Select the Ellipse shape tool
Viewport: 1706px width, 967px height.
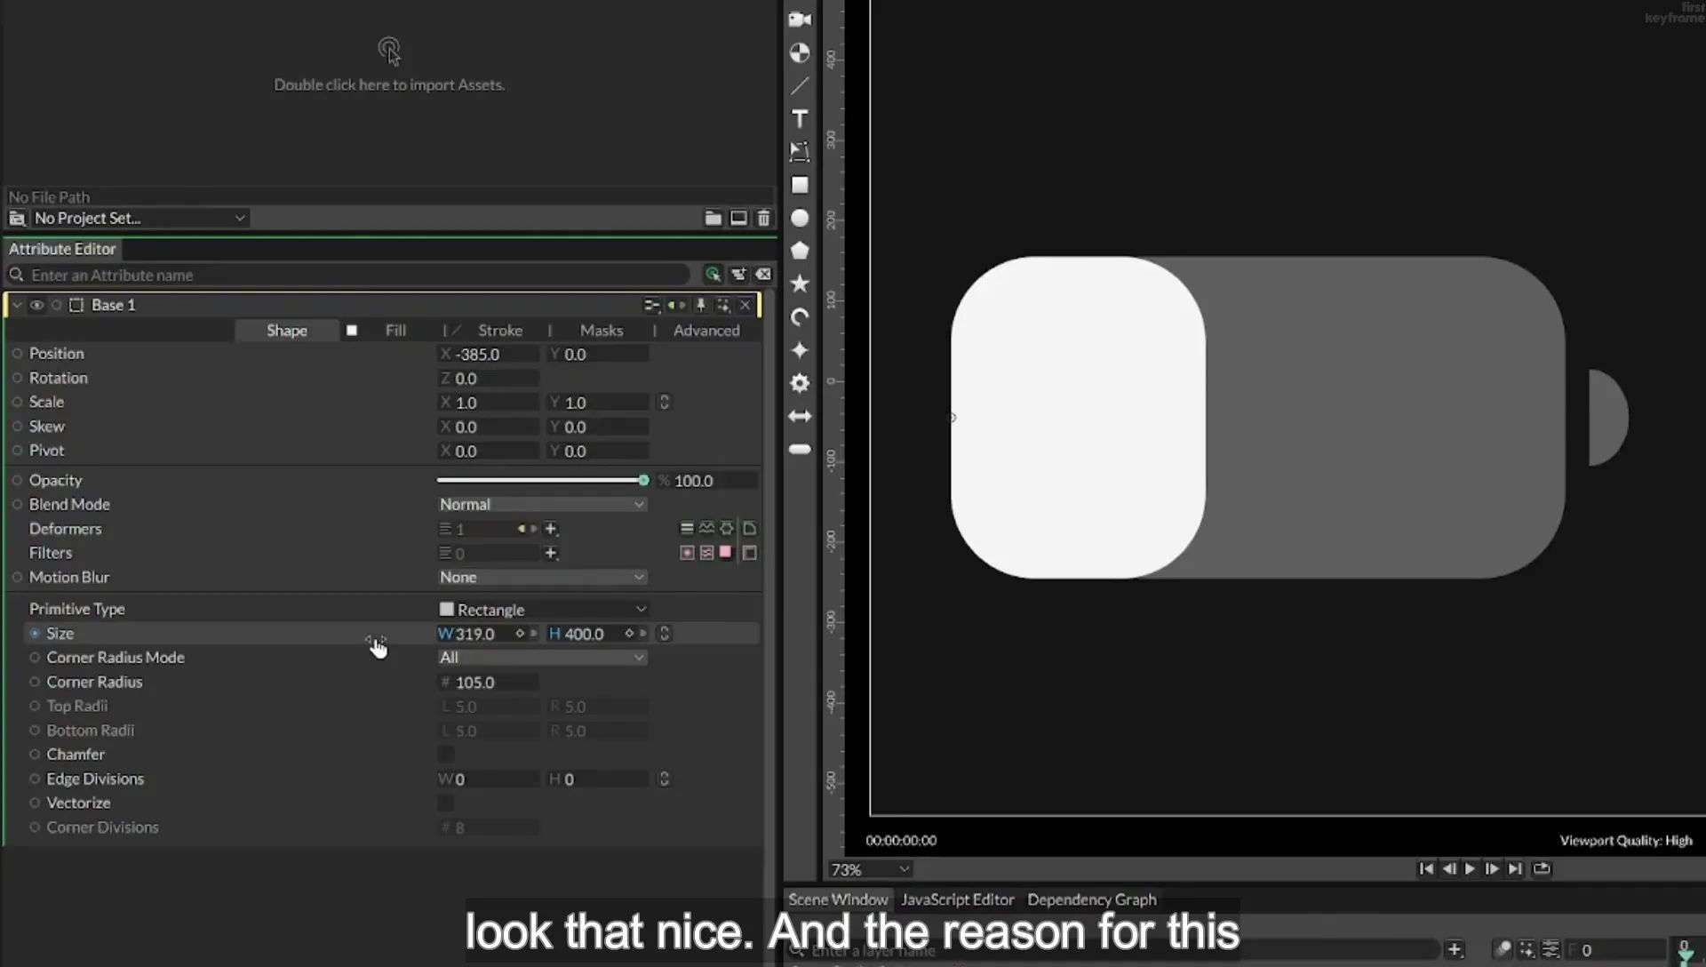point(800,218)
